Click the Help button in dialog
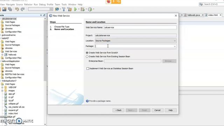 (x=170, y=110)
